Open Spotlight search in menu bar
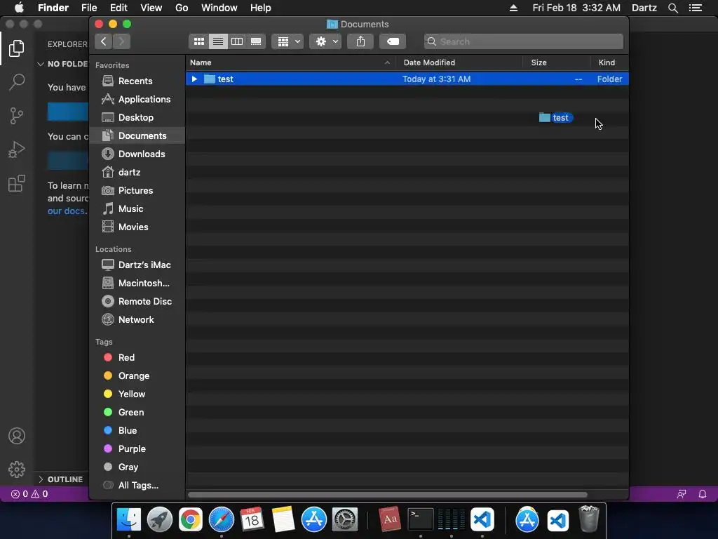Screen dimensions: 718x539 pos(672,8)
